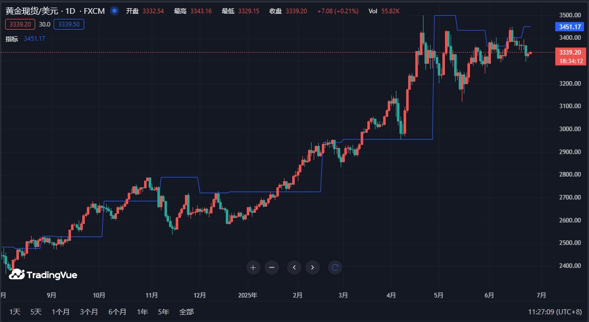The image size is (589, 322).
Task: Click the blue market status dot beside FXCM
Action: (x=114, y=11)
